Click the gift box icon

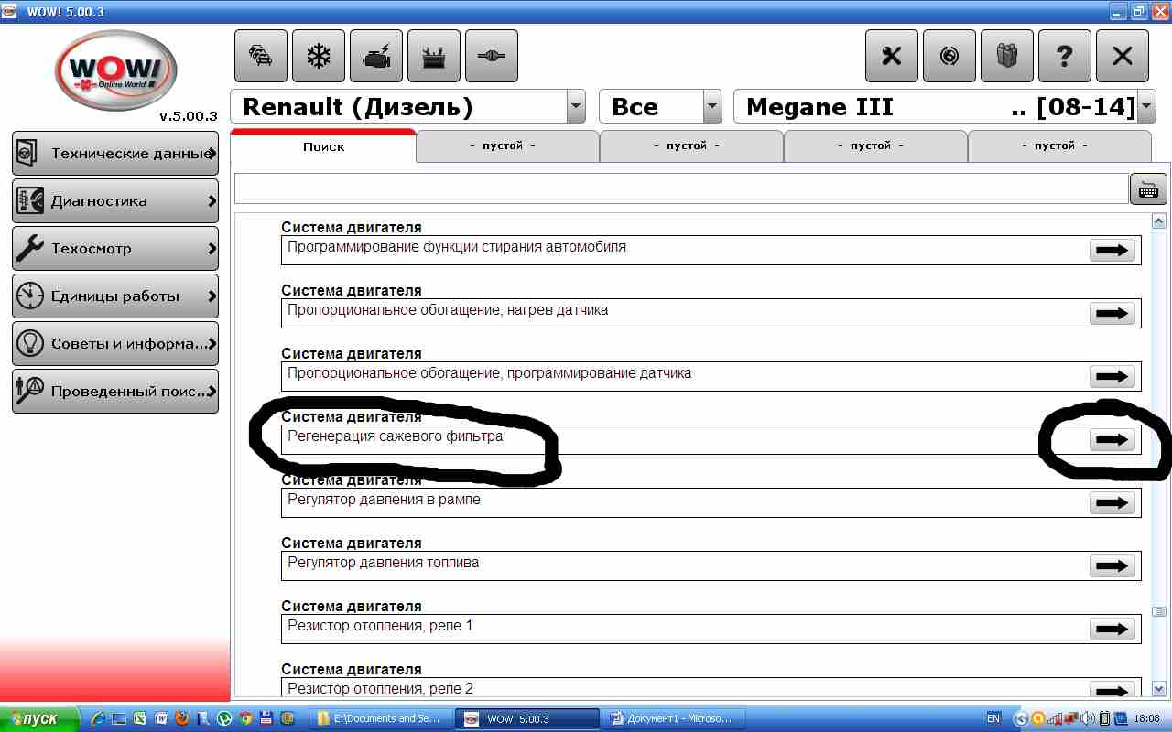1006,57
